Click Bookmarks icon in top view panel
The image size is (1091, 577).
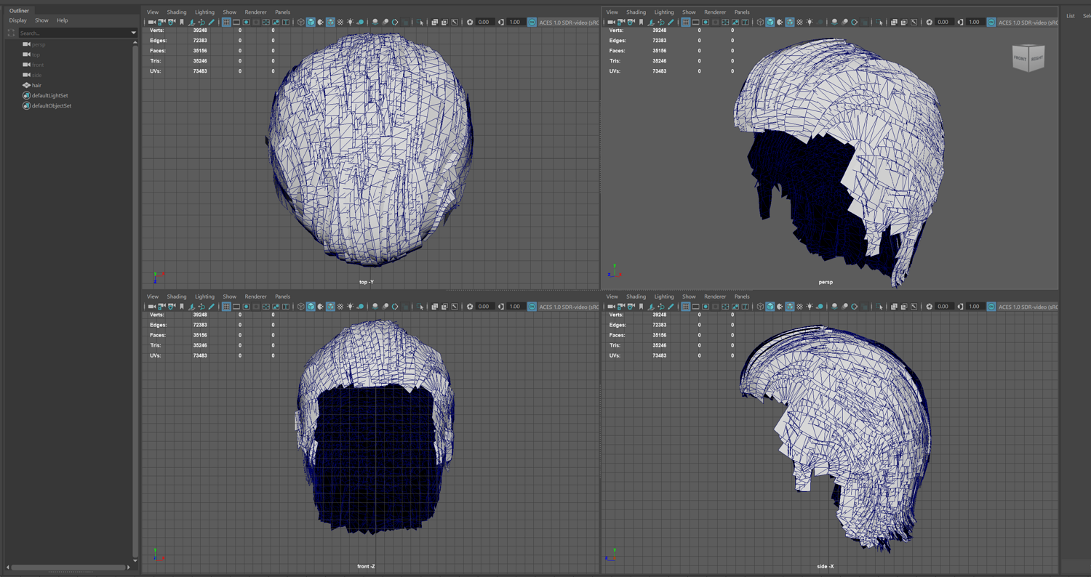(x=182, y=23)
